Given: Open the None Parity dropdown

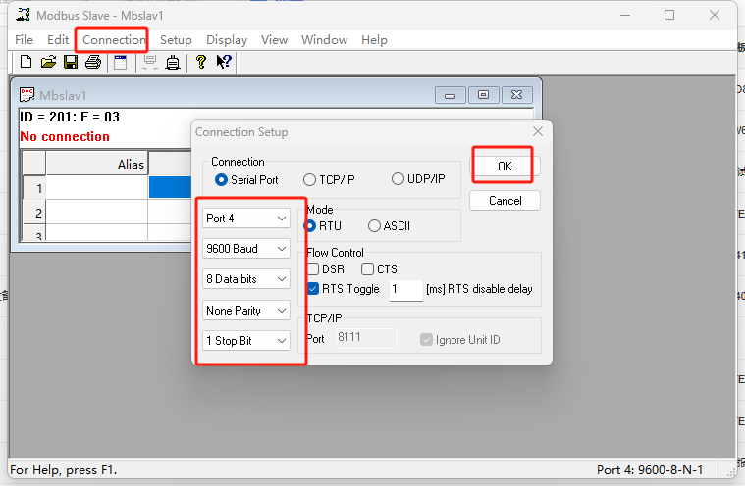Looking at the screenshot, I should 246,310.
